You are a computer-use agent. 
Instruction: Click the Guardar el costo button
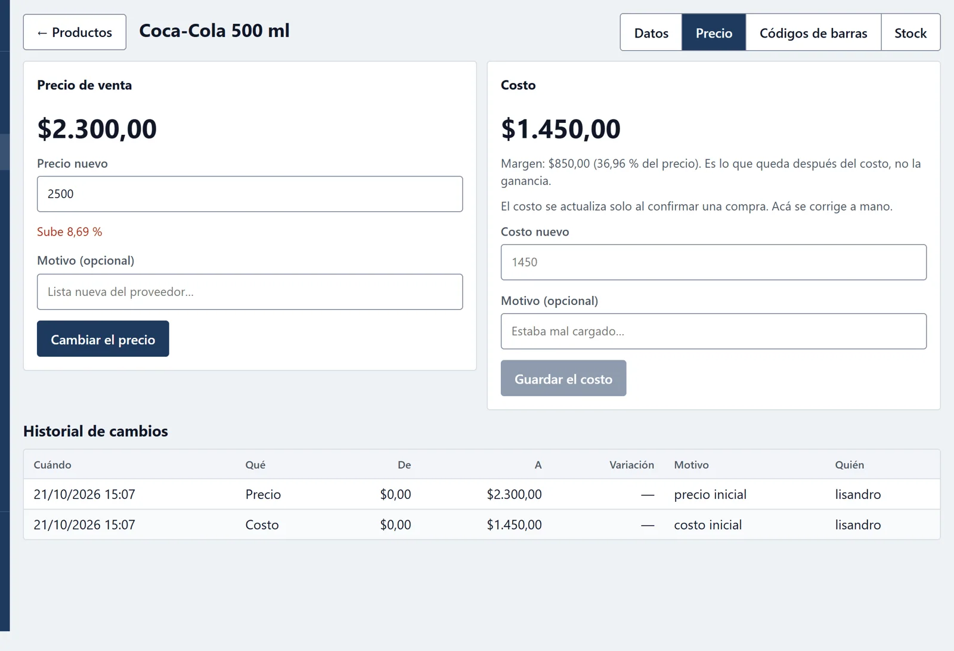(563, 378)
